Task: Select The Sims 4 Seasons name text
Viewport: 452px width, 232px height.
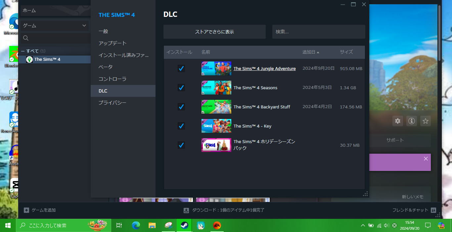Action: point(255,88)
